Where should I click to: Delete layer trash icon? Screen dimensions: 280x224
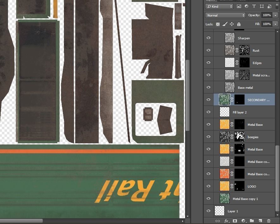click(x=269, y=221)
